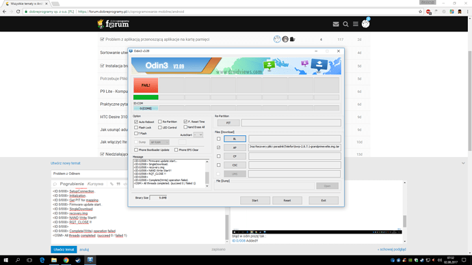Disable the Auto Reboot checkbox
The width and height of the screenshot is (472, 265).
[136, 122]
